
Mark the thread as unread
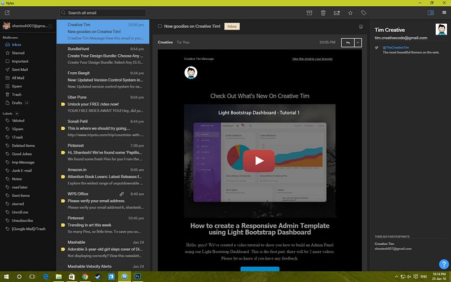pos(337,12)
